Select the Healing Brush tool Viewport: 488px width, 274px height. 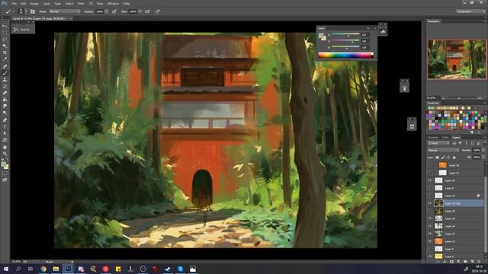click(5, 66)
